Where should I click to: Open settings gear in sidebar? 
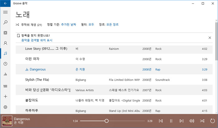(5, 107)
